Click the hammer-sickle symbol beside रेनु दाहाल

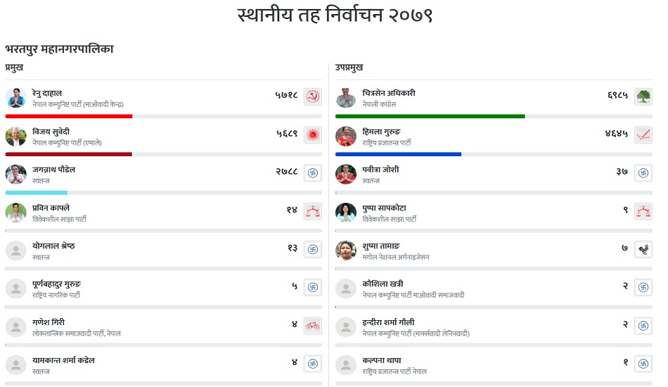coord(312,97)
